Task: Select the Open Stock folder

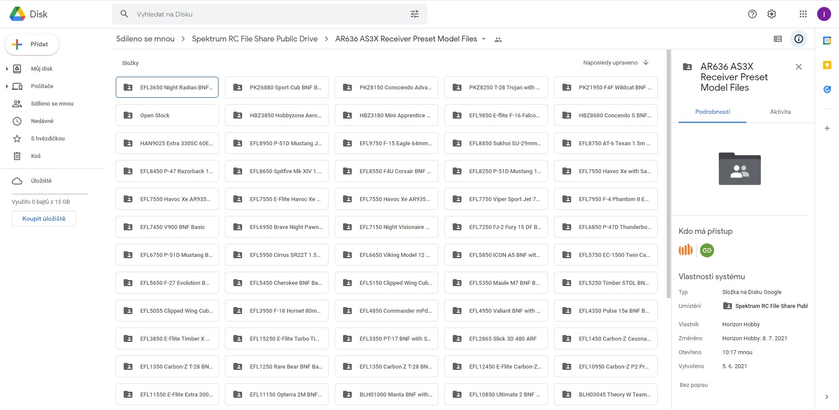Action: (167, 116)
